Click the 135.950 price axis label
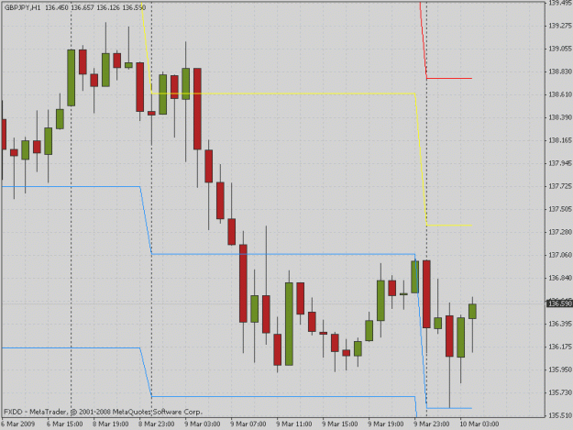Viewport: 573px width, 430px height. 560,369
